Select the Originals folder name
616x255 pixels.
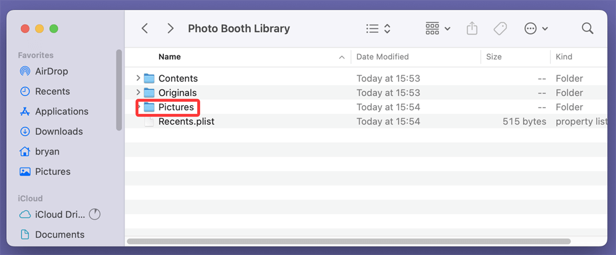[x=177, y=93]
